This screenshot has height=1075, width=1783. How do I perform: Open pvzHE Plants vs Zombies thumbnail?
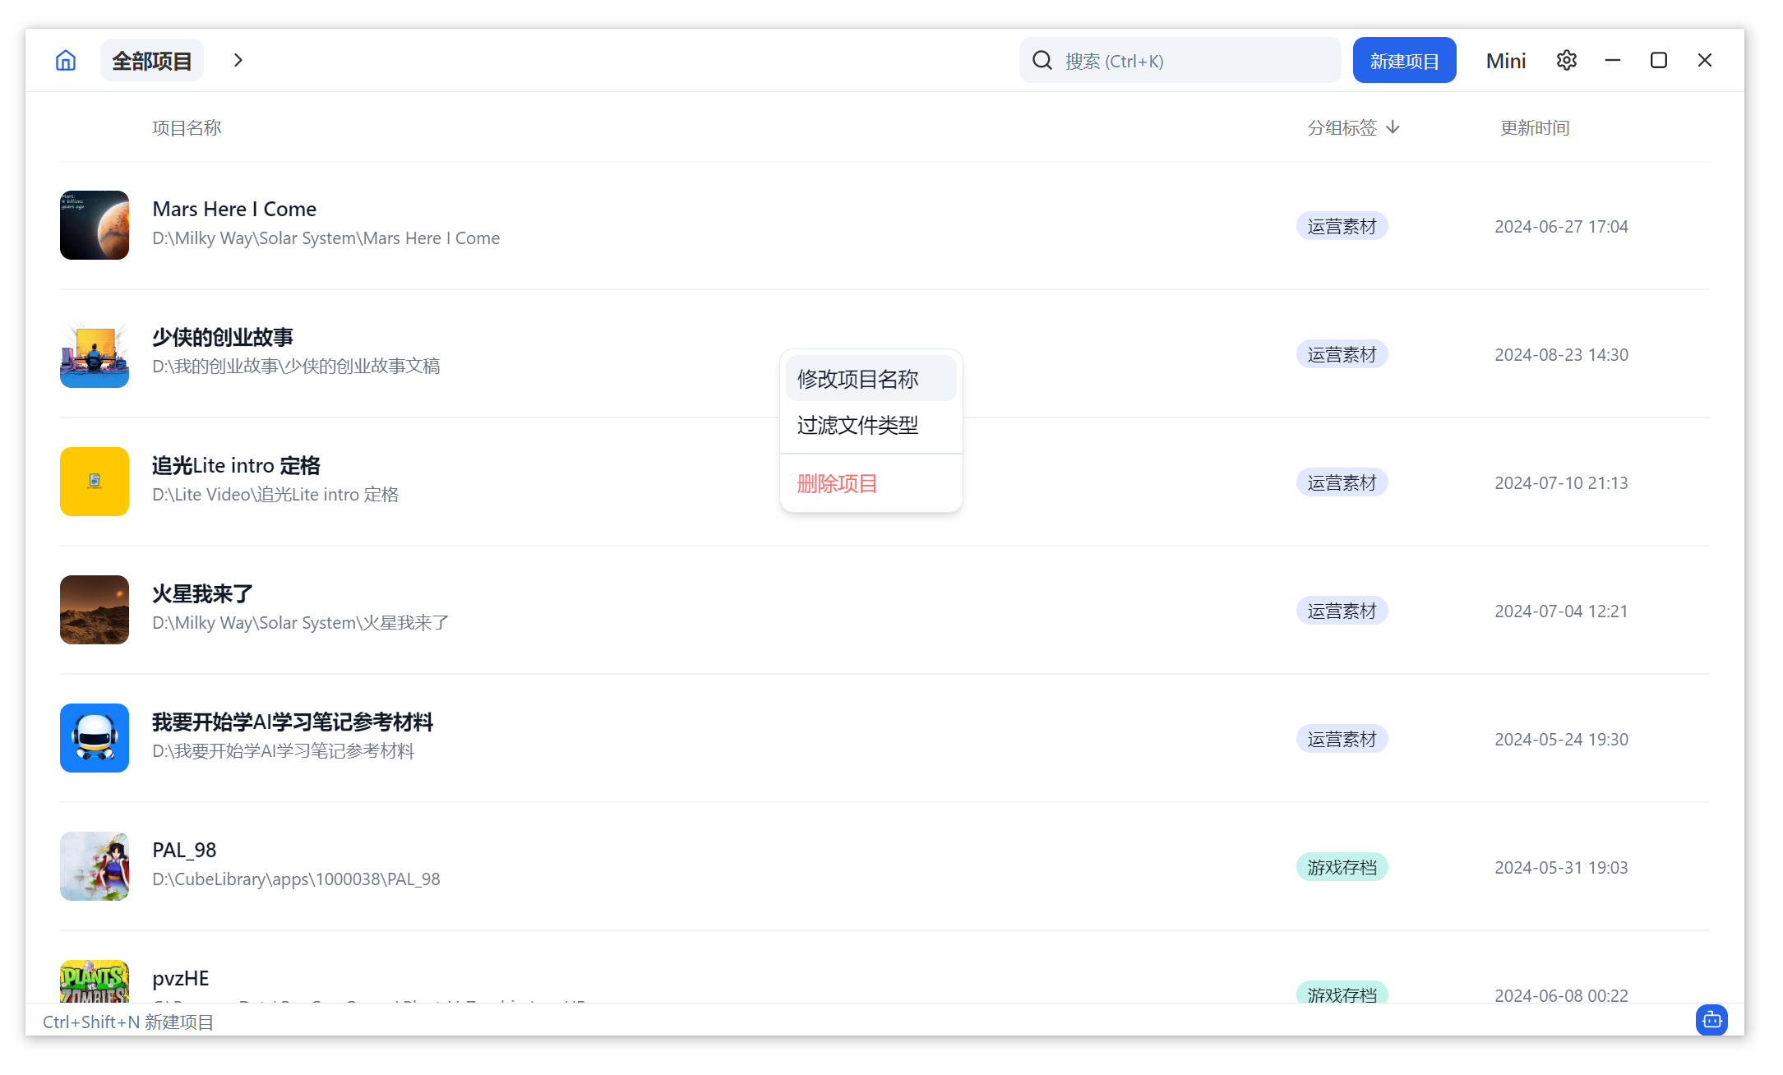click(x=95, y=981)
